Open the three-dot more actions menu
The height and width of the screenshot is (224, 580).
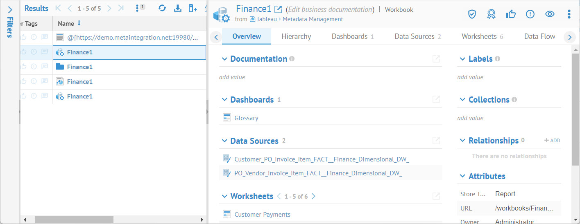click(569, 14)
